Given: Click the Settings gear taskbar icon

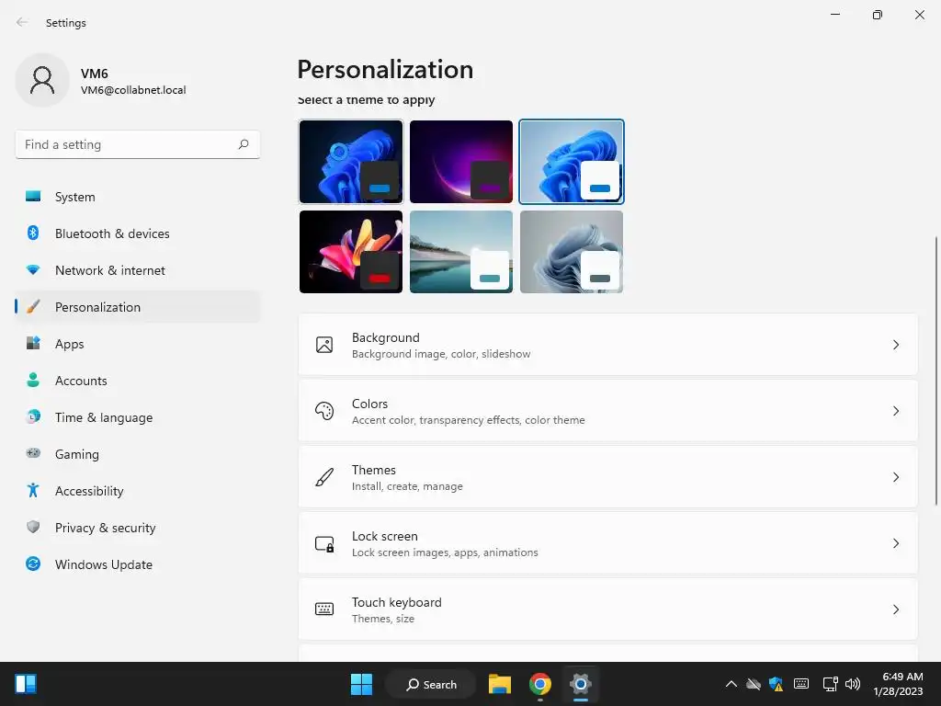Looking at the screenshot, I should tap(581, 684).
